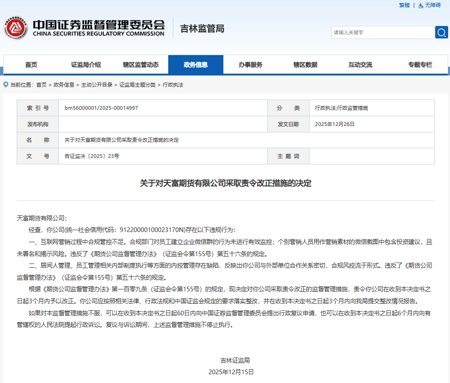The height and width of the screenshot is (383, 450).
Task: Click the wheelchair accessibility icon
Action: pyautogui.click(x=421, y=6)
